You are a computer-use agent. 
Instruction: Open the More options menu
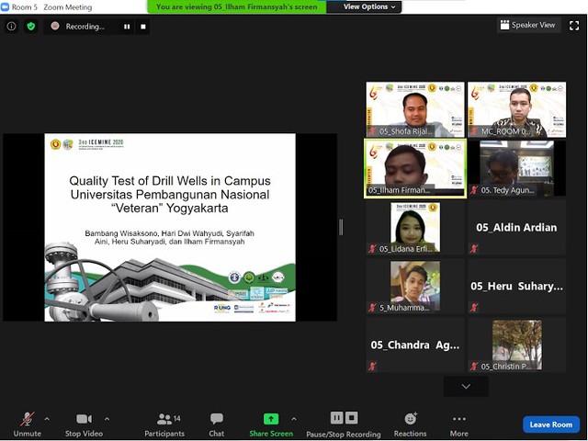pyautogui.click(x=458, y=423)
